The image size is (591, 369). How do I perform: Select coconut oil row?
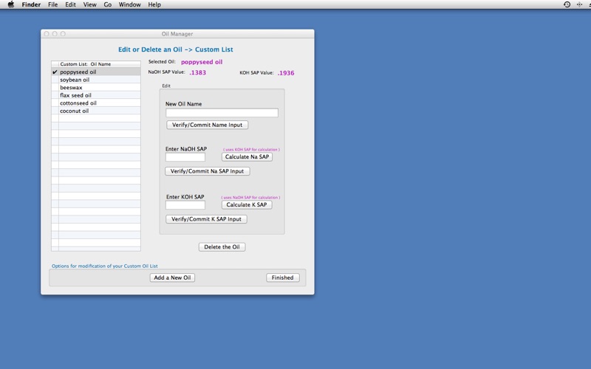tap(96, 111)
